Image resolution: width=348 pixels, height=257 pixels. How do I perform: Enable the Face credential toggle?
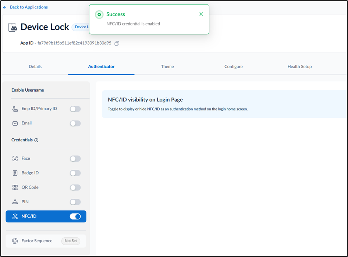[75, 159]
